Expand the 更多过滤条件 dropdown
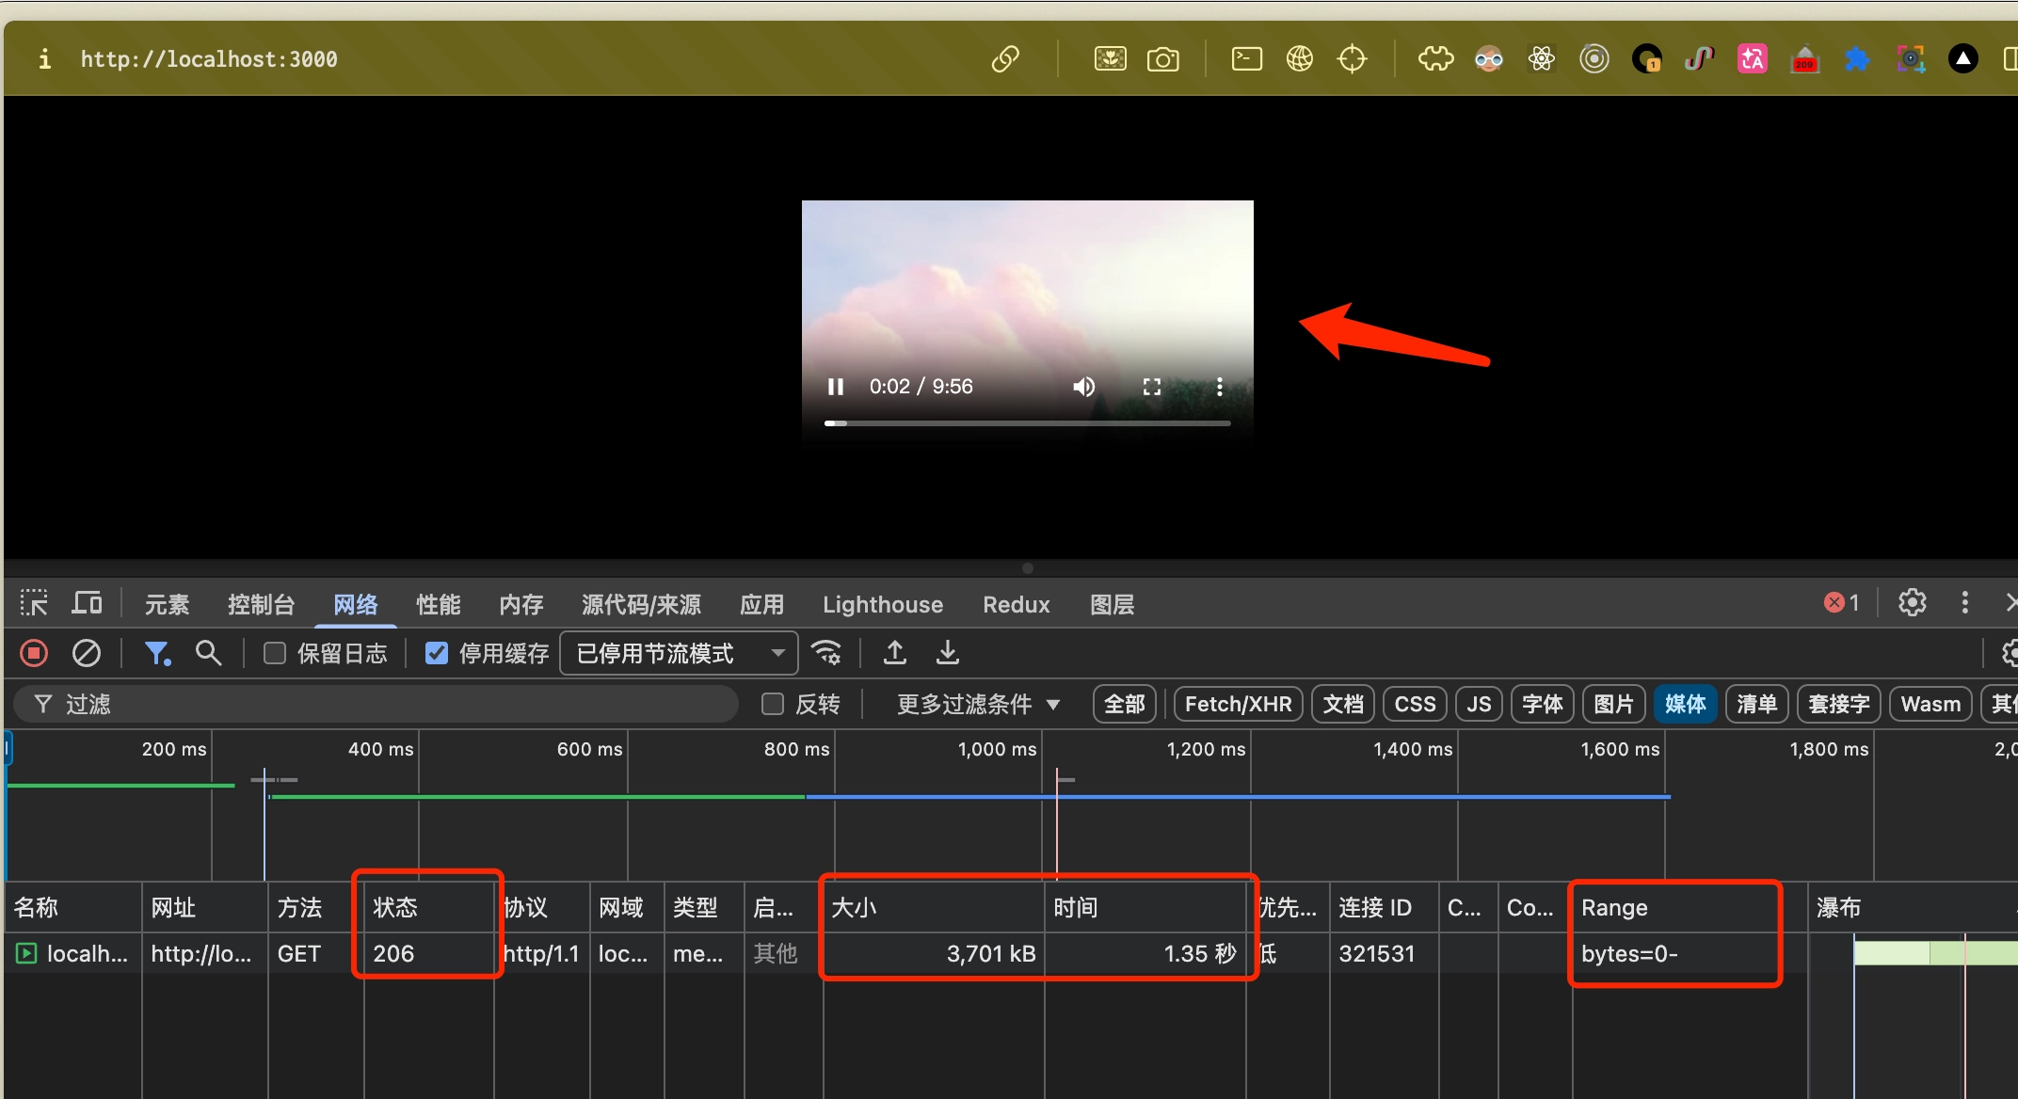This screenshot has width=2018, height=1099. [978, 704]
